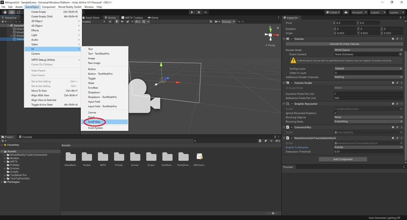This screenshot has width=407, height=220.
Task: Click Convert to Unity Canvas button
Action: tap(344, 44)
